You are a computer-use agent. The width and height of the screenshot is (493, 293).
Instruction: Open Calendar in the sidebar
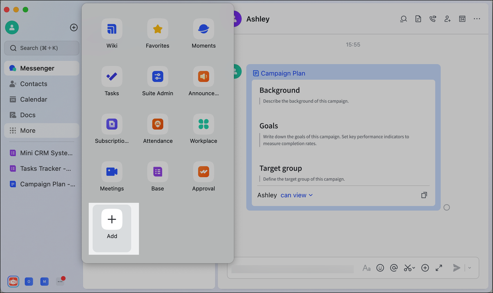[x=42, y=99]
